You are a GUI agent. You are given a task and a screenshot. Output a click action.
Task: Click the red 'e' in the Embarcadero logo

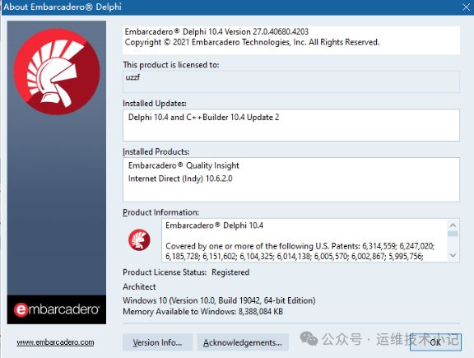21,310
